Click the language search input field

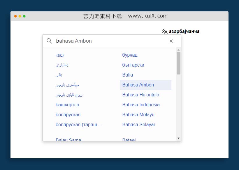pyautogui.click(x=111, y=41)
